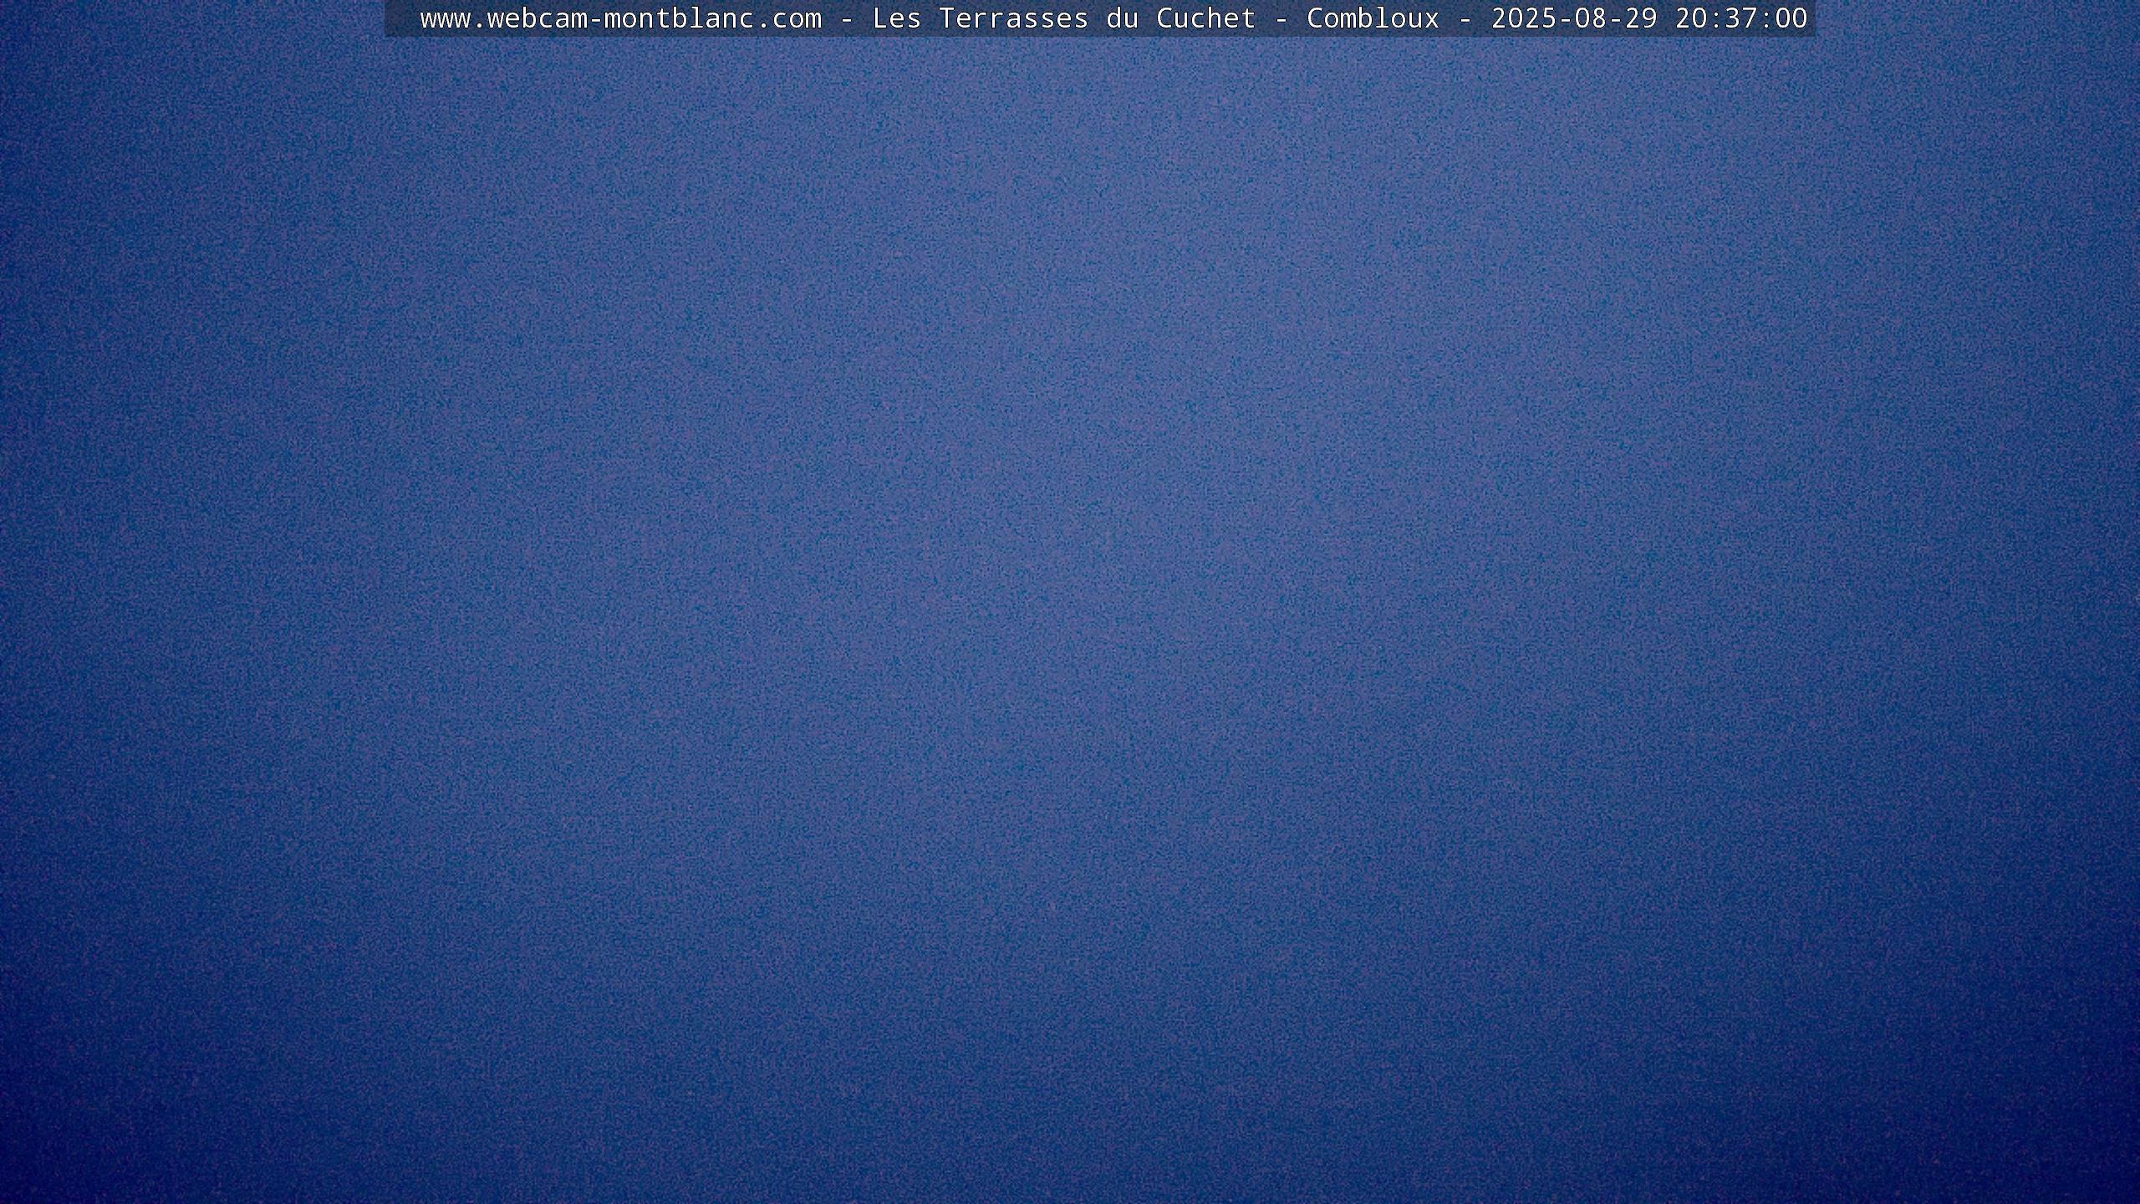This screenshot has height=1204, width=2140.
Task: Click "montblanc" within the website address
Action: pyautogui.click(x=679, y=18)
